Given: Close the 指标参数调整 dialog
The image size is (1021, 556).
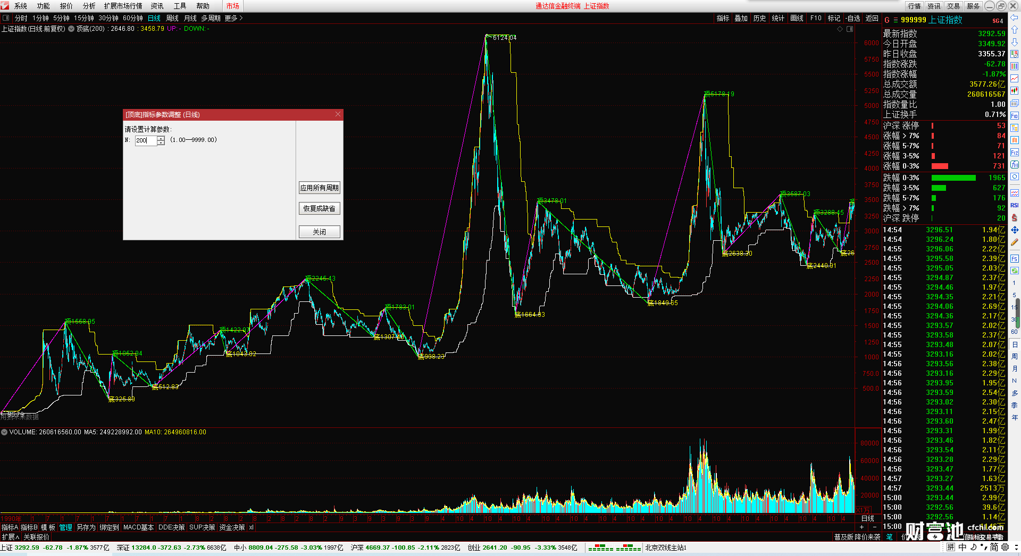Looking at the screenshot, I should click(x=338, y=114).
